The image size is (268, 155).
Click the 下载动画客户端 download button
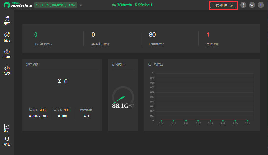click(223, 5)
